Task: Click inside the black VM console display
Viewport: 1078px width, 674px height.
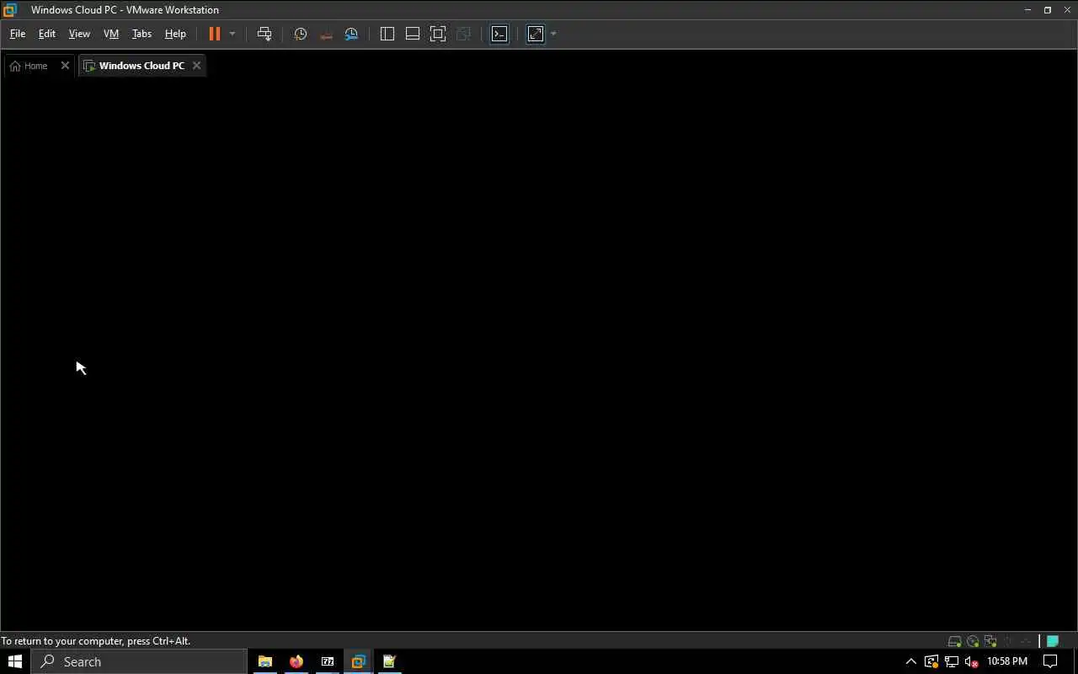Action: point(539,354)
